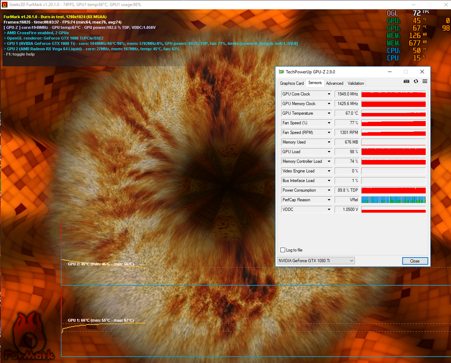
Task: Close the GPU-Z window with X
Action: coord(422,72)
